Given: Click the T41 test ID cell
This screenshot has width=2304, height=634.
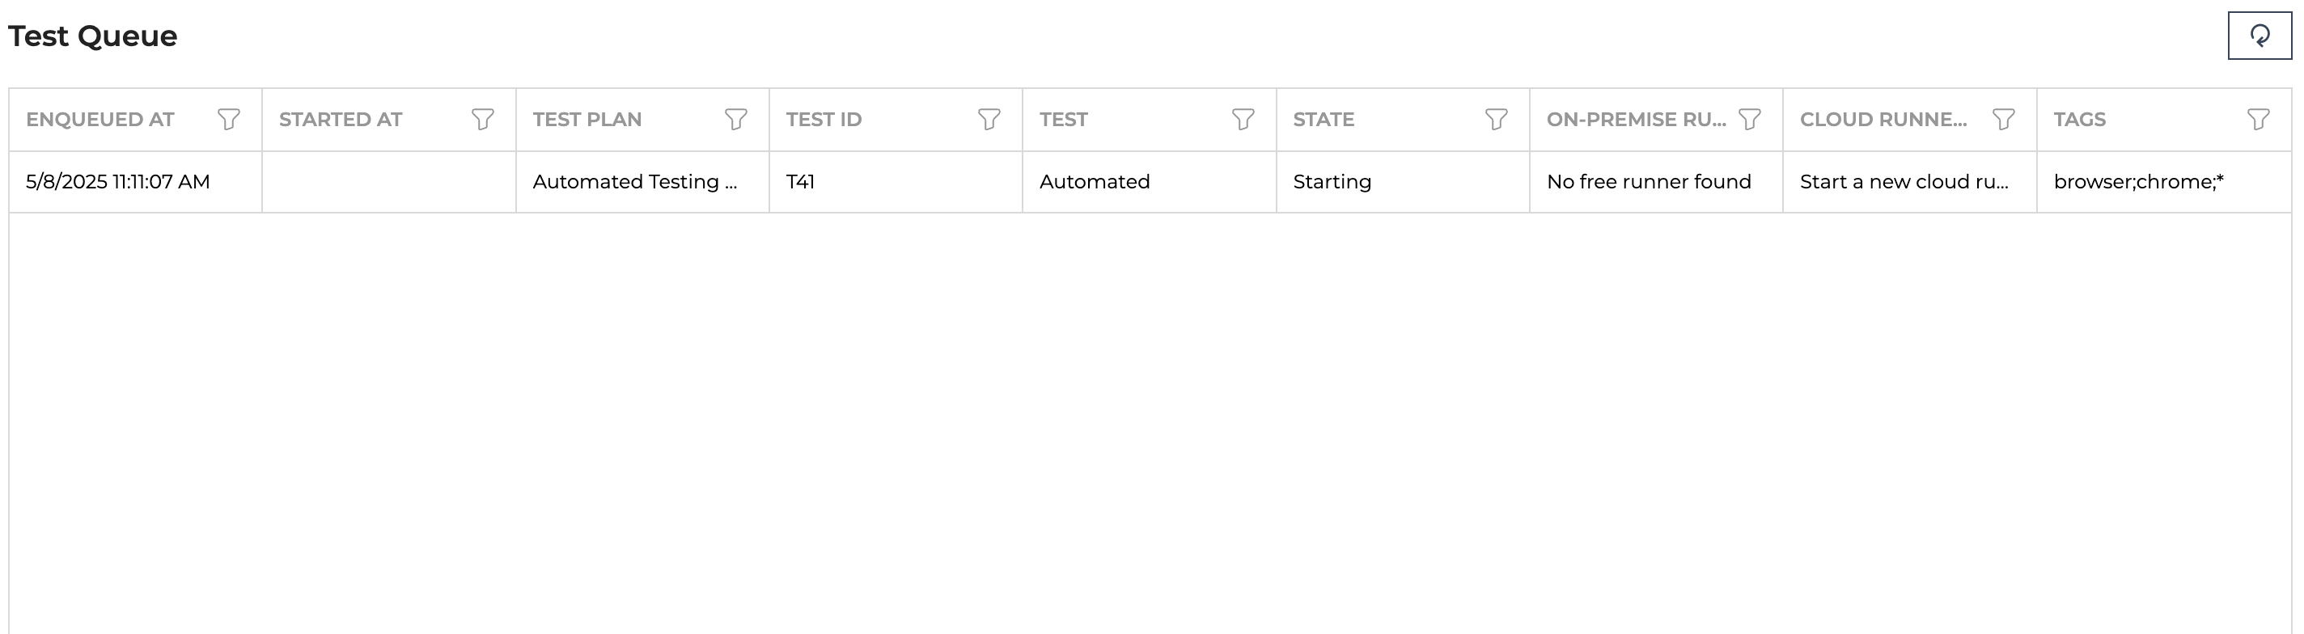Looking at the screenshot, I should [x=896, y=181].
